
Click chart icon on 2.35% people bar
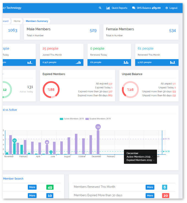(78, 62)
